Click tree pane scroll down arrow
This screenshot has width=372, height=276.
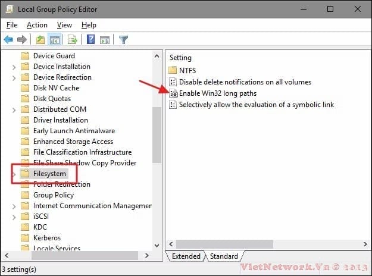tap(157, 246)
